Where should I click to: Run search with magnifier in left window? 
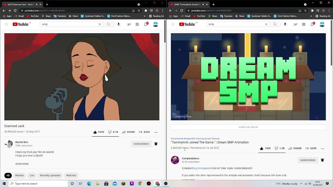108,24
